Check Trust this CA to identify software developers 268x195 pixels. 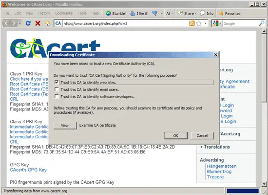point(57,96)
